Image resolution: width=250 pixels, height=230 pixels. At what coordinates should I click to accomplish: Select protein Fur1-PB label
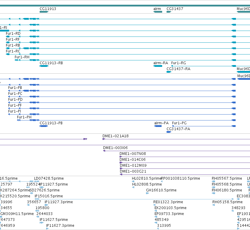tap(15, 88)
